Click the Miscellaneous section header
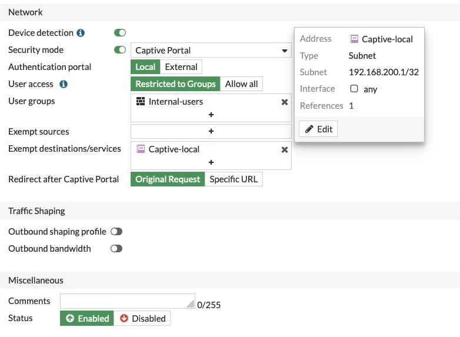 (230, 280)
